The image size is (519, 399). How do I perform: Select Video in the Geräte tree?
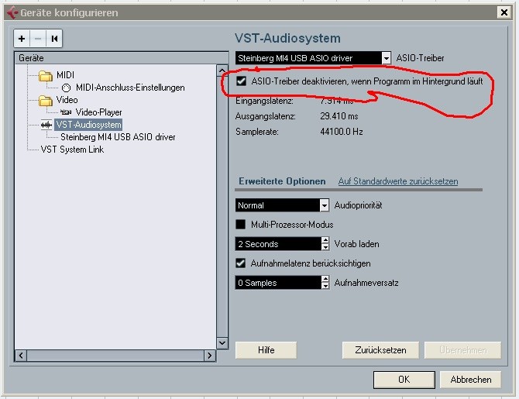[x=67, y=100]
